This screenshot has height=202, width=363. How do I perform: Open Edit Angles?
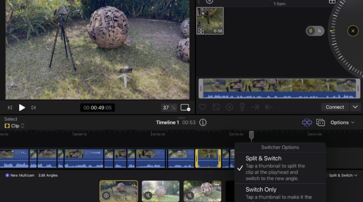click(x=48, y=175)
